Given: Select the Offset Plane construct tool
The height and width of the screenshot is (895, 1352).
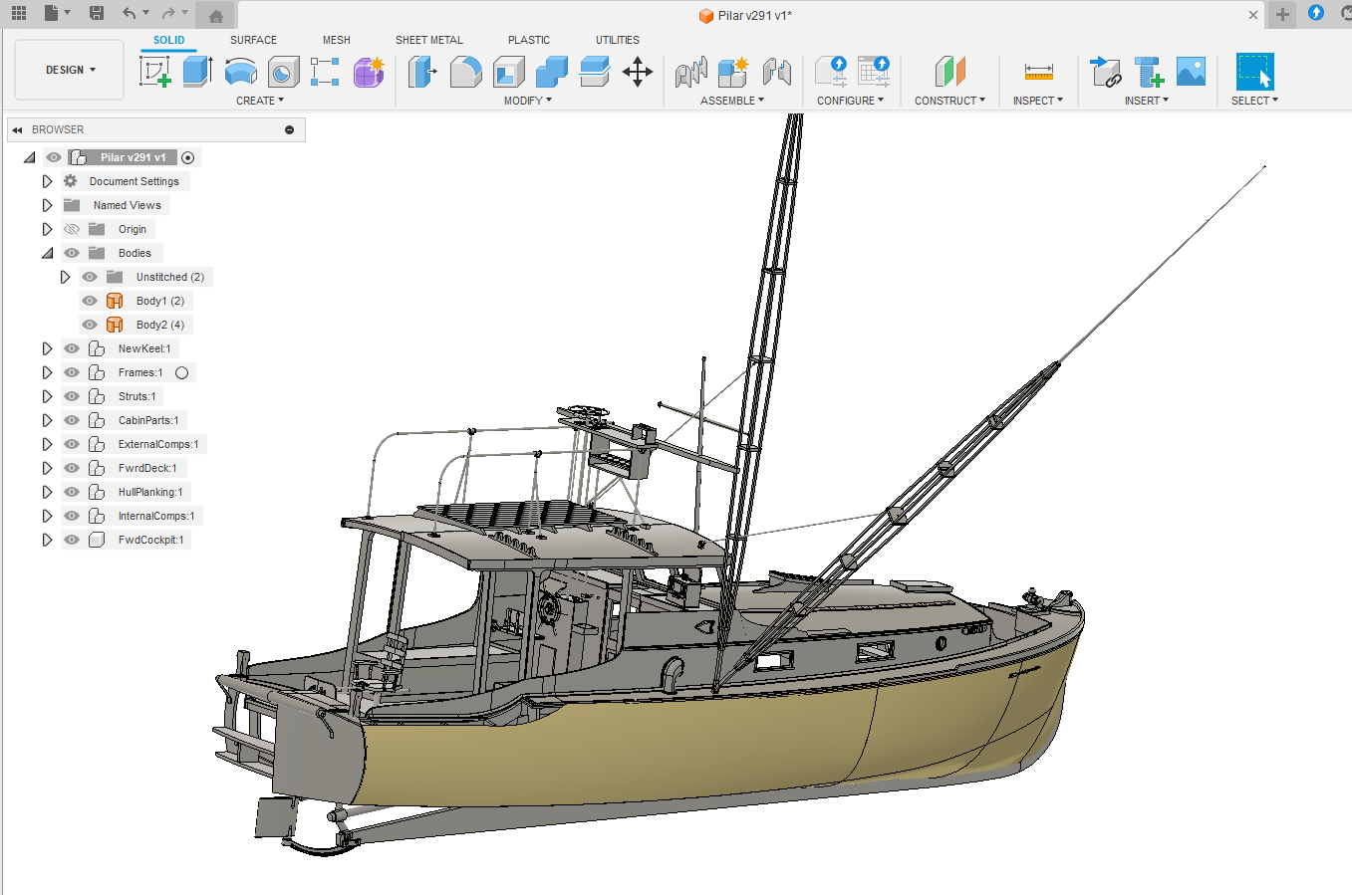Looking at the screenshot, I should coord(949,72).
